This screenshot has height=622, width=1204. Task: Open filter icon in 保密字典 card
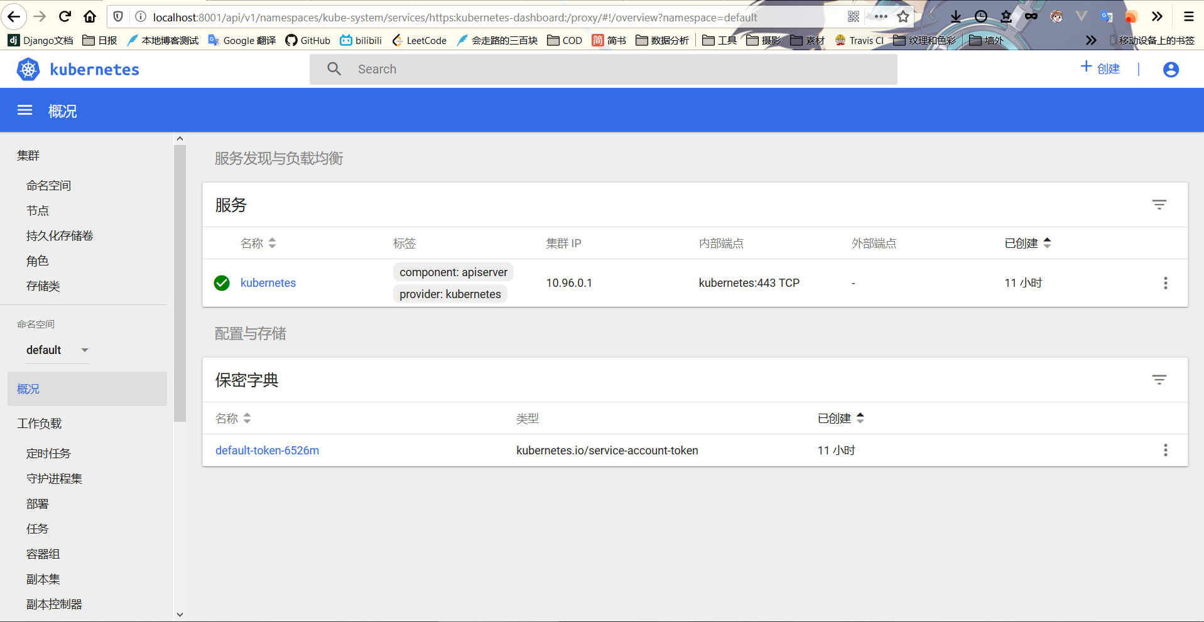(x=1159, y=380)
